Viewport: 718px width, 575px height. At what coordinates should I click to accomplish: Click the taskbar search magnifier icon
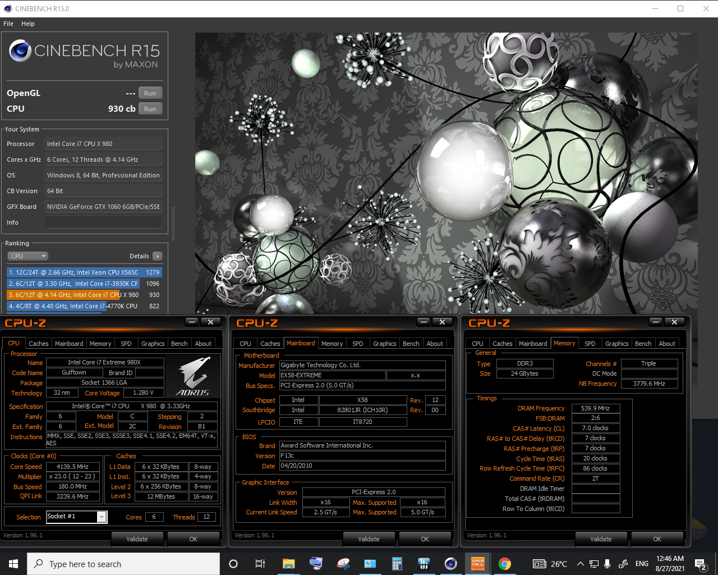pyautogui.click(x=38, y=564)
